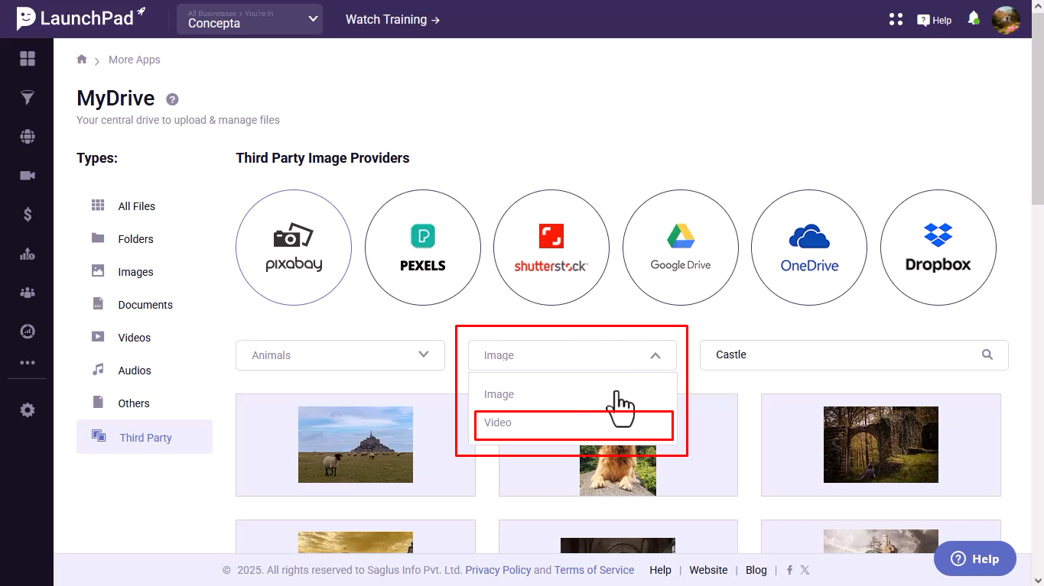Open Terms of Service link
The image size is (1044, 586).
click(594, 570)
